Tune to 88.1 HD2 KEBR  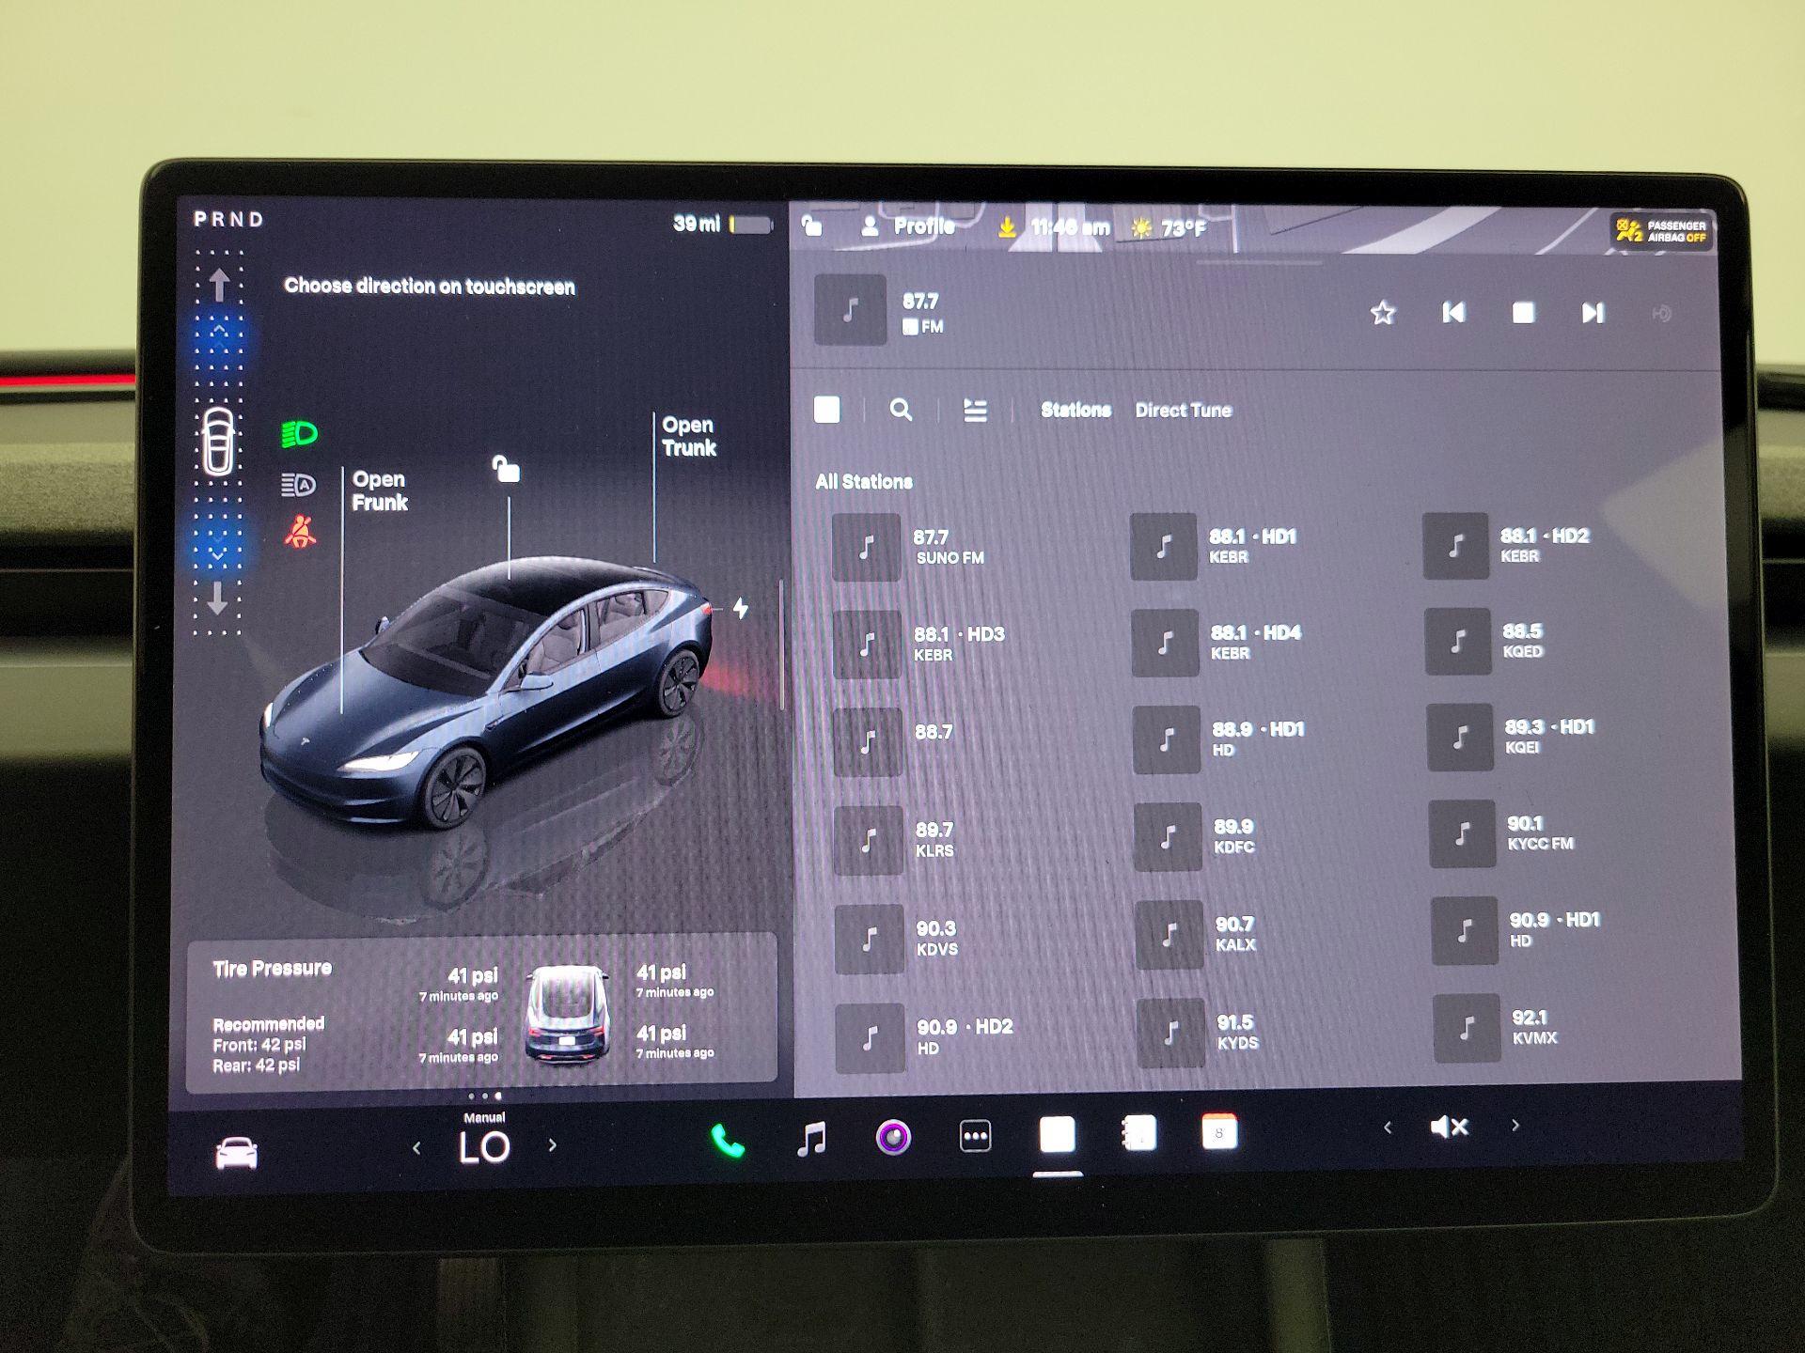coord(1507,545)
